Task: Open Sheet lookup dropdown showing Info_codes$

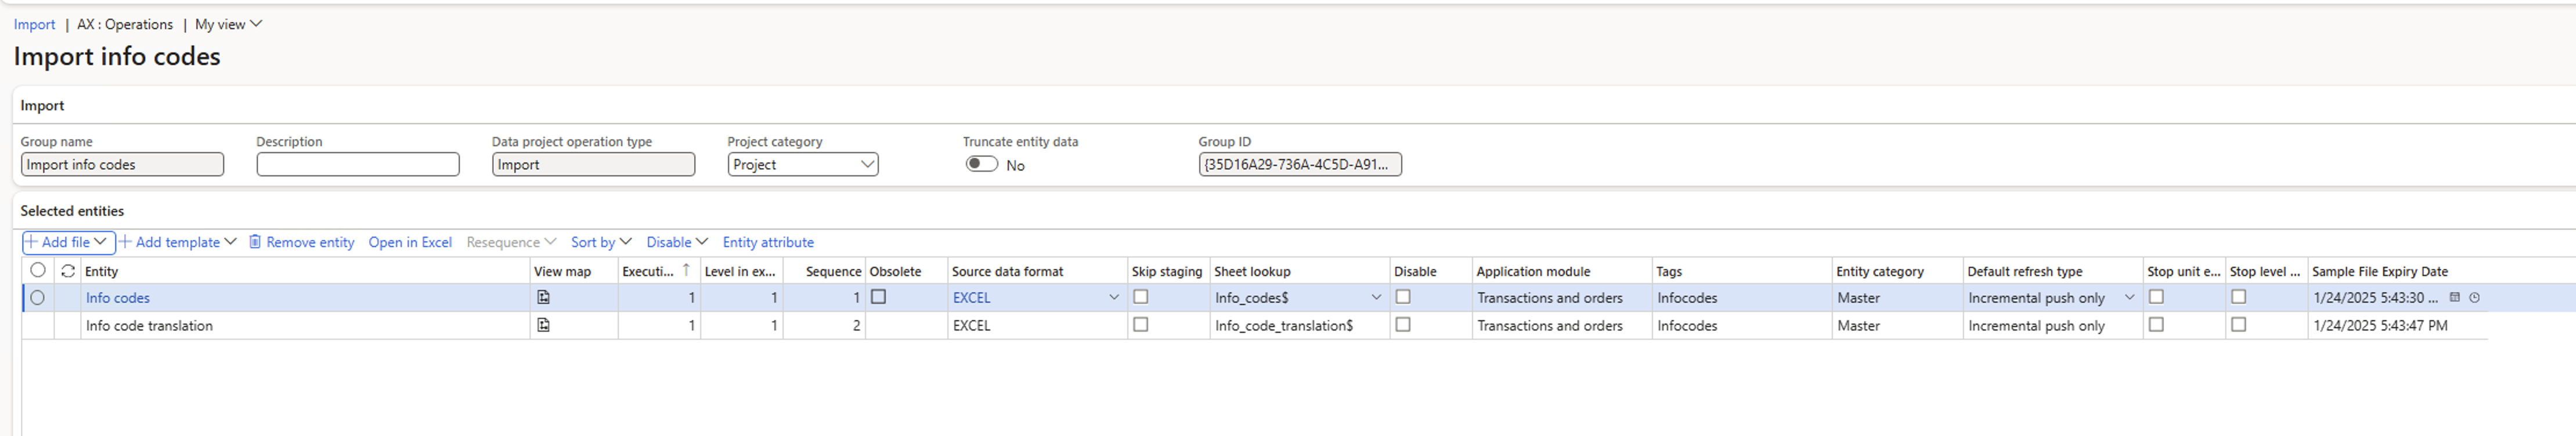Action: [x=1376, y=298]
